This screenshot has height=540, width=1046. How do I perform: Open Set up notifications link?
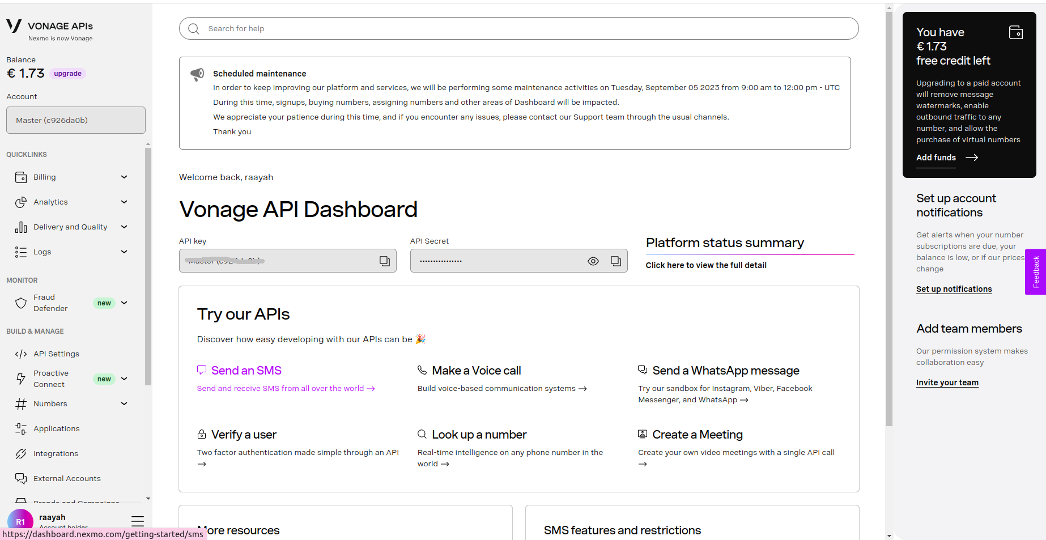pos(954,289)
